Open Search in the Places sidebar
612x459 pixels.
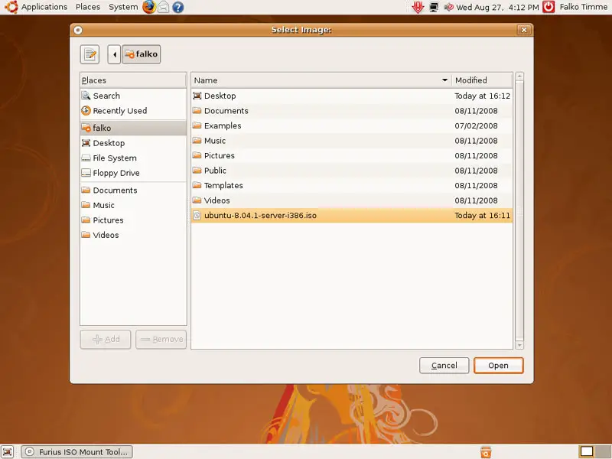(x=133, y=96)
